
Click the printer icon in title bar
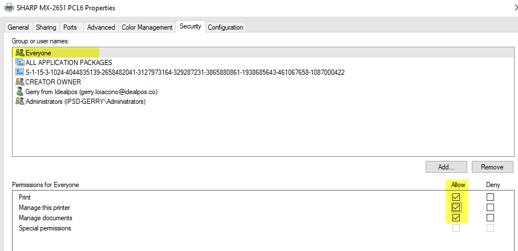9,8
